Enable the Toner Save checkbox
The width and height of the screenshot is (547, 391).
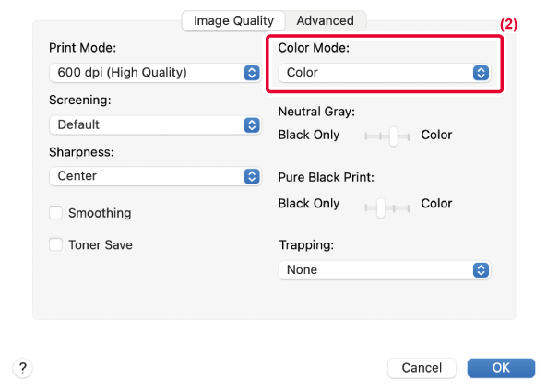(x=56, y=244)
